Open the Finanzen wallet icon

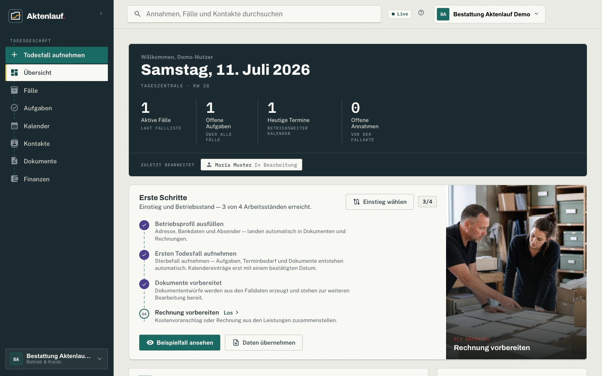click(x=14, y=179)
